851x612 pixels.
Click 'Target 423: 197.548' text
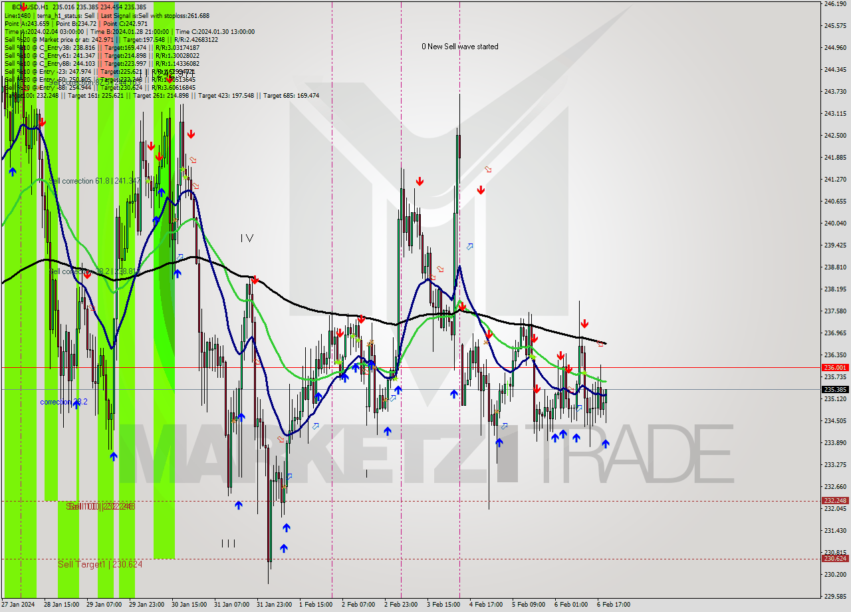coord(226,96)
